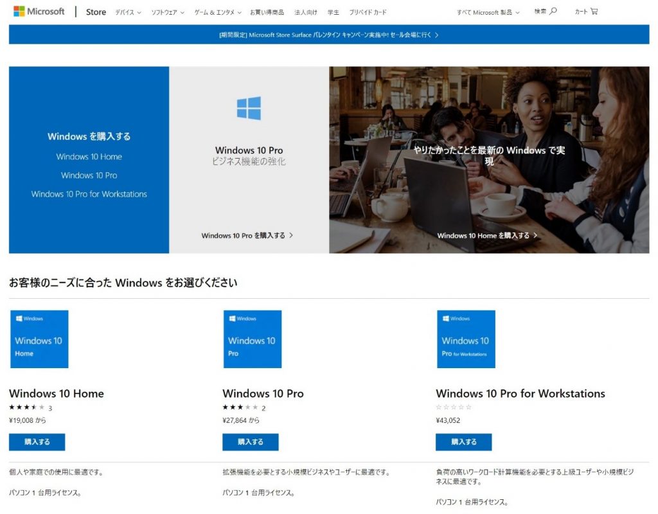Expand the すべて Microsoft 製品 dropdown

click(x=488, y=12)
